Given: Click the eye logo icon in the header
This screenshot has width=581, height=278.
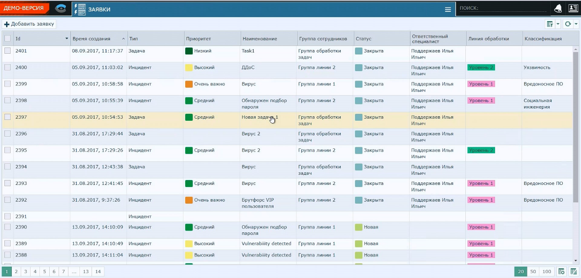Looking at the screenshot, I should 61,9.
